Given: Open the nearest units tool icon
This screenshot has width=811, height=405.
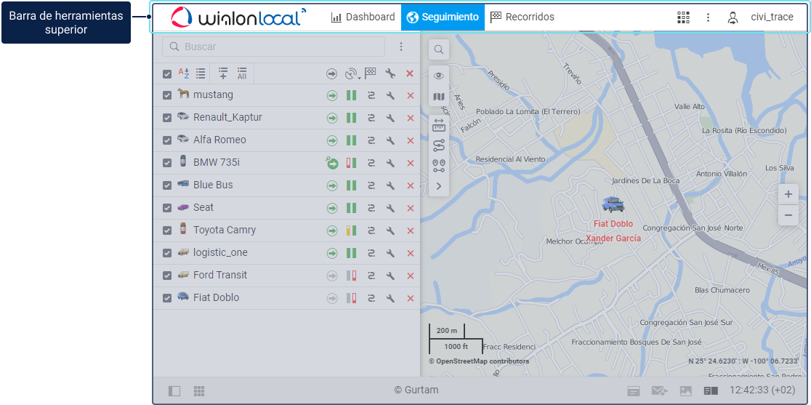Looking at the screenshot, I should tap(439, 166).
